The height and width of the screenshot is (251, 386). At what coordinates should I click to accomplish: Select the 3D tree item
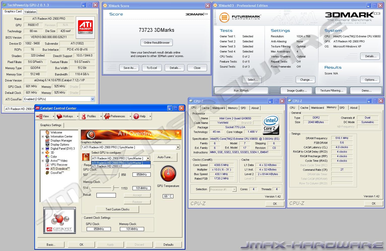pos(52,153)
